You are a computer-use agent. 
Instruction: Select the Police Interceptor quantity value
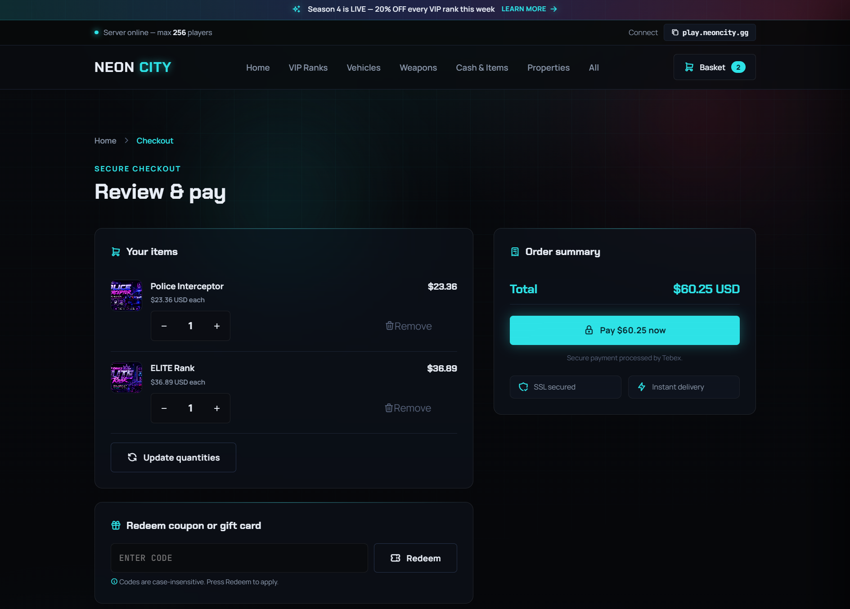pos(190,326)
